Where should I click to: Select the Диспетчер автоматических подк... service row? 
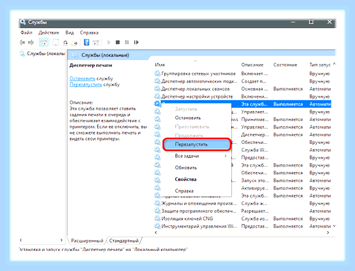(x=242, y=81)
